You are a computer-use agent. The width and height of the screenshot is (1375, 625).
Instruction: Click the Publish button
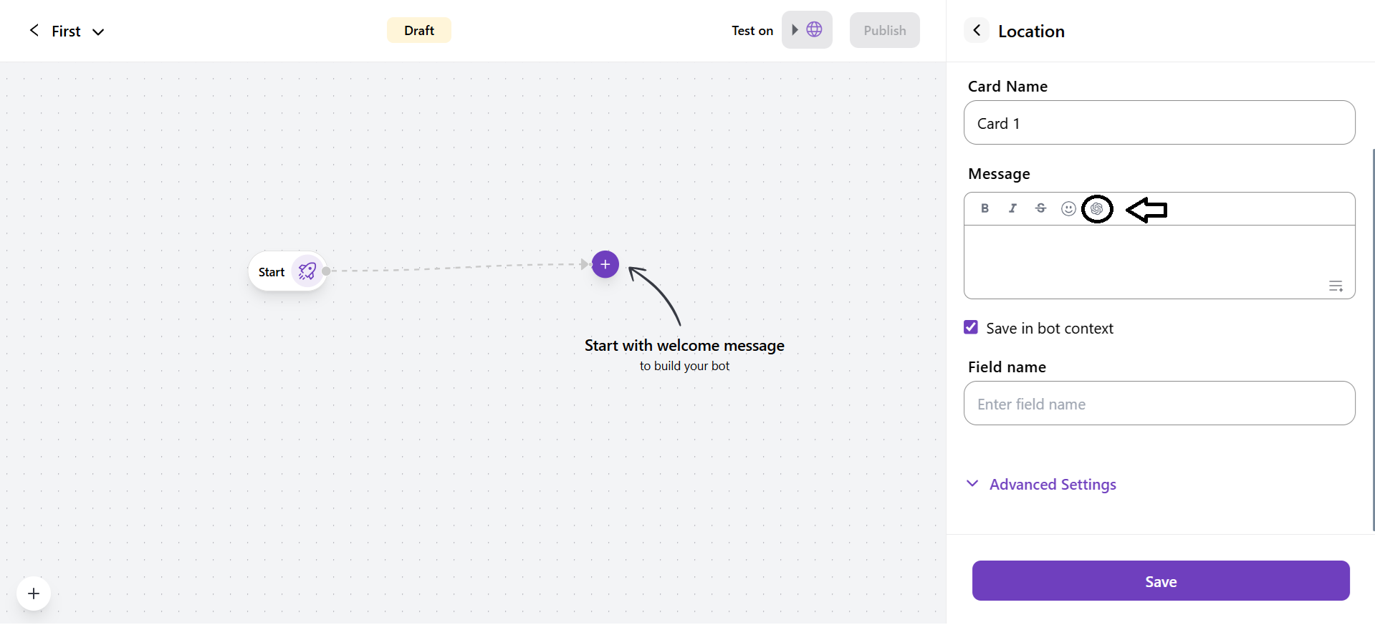(884, 30)
